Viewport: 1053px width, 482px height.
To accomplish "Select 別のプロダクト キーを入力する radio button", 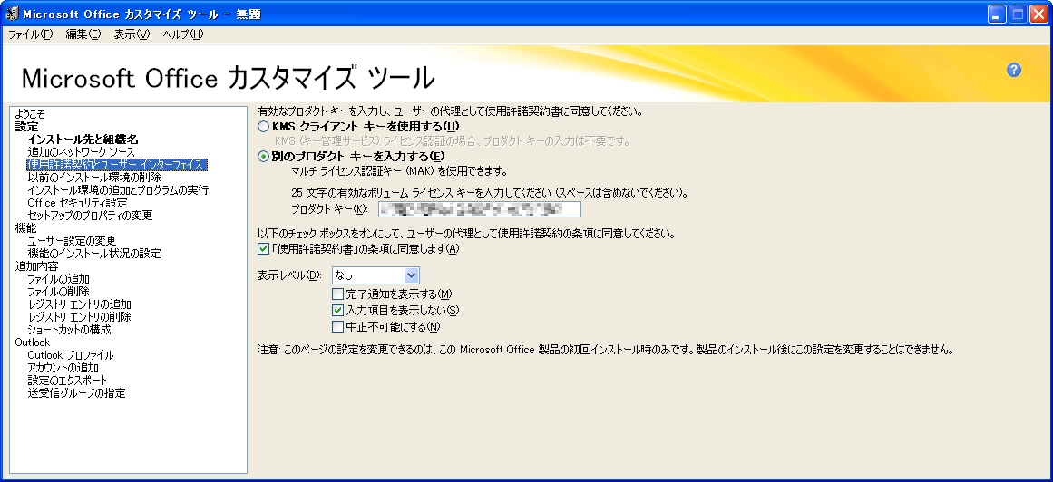I will 263,157.
